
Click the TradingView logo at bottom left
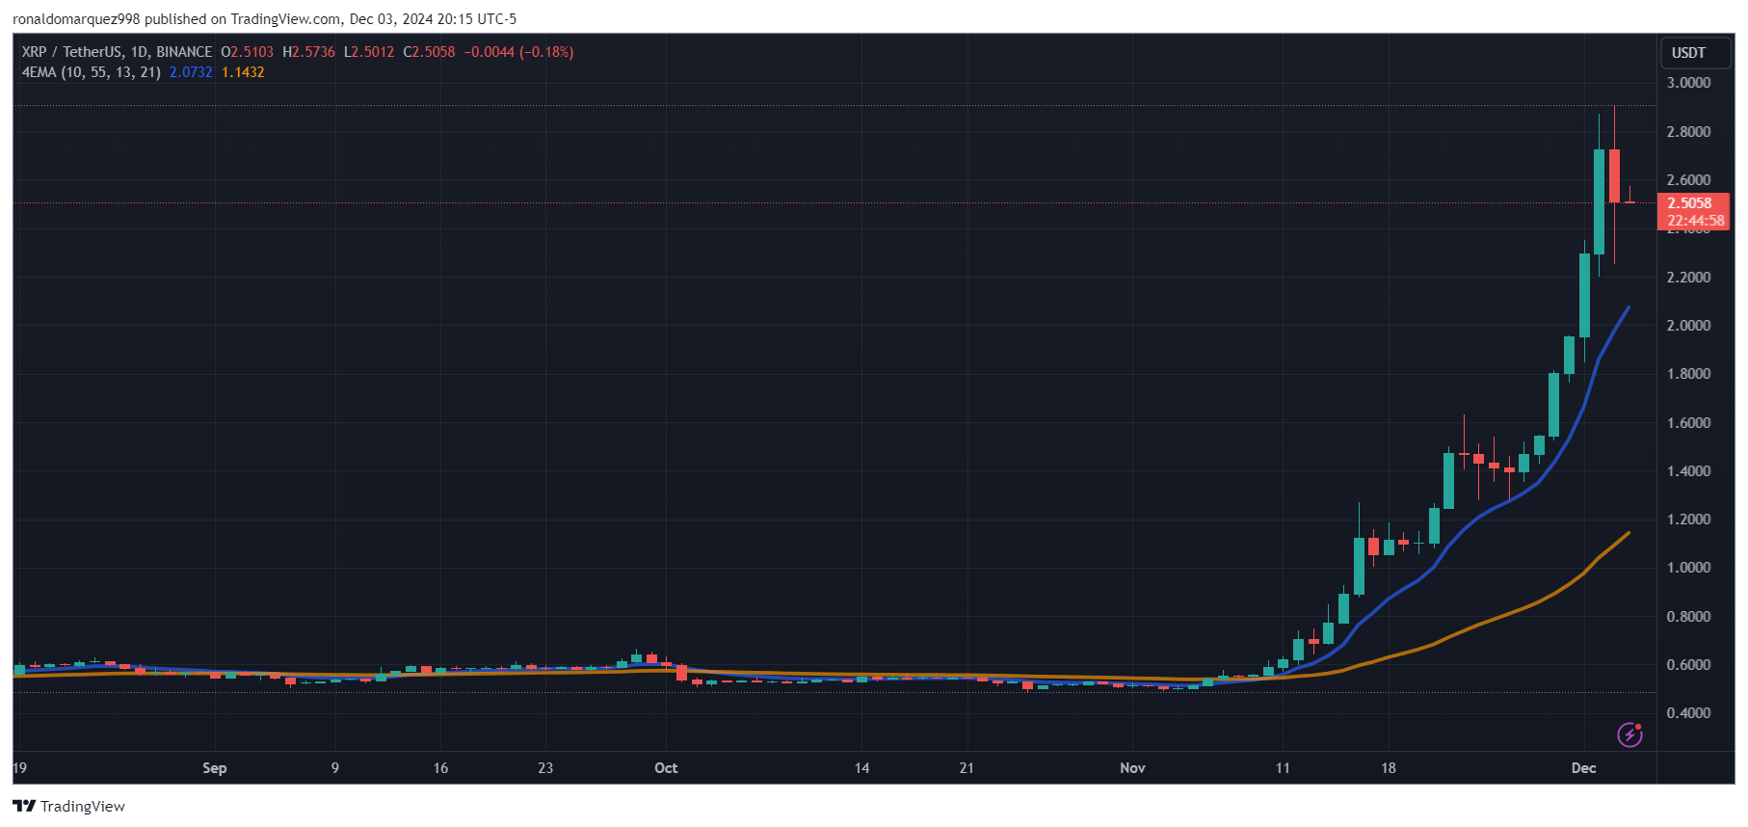68,806
